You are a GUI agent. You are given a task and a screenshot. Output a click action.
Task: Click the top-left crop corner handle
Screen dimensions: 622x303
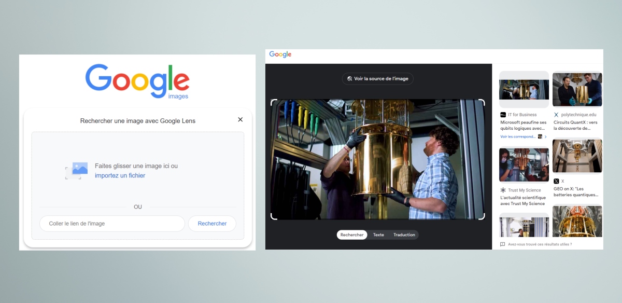coord(273,102)
